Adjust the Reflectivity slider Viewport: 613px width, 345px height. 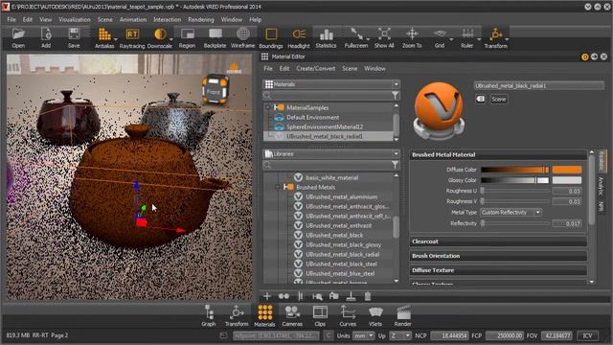pyautogui.click(x=515, y=223)
